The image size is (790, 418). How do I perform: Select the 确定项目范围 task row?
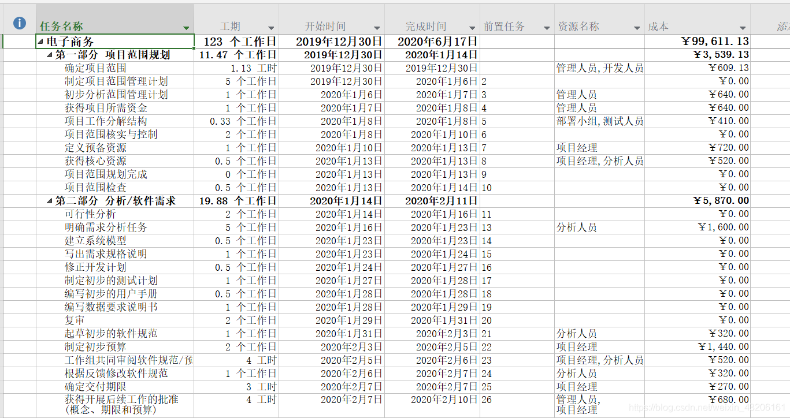coord(95,68)
